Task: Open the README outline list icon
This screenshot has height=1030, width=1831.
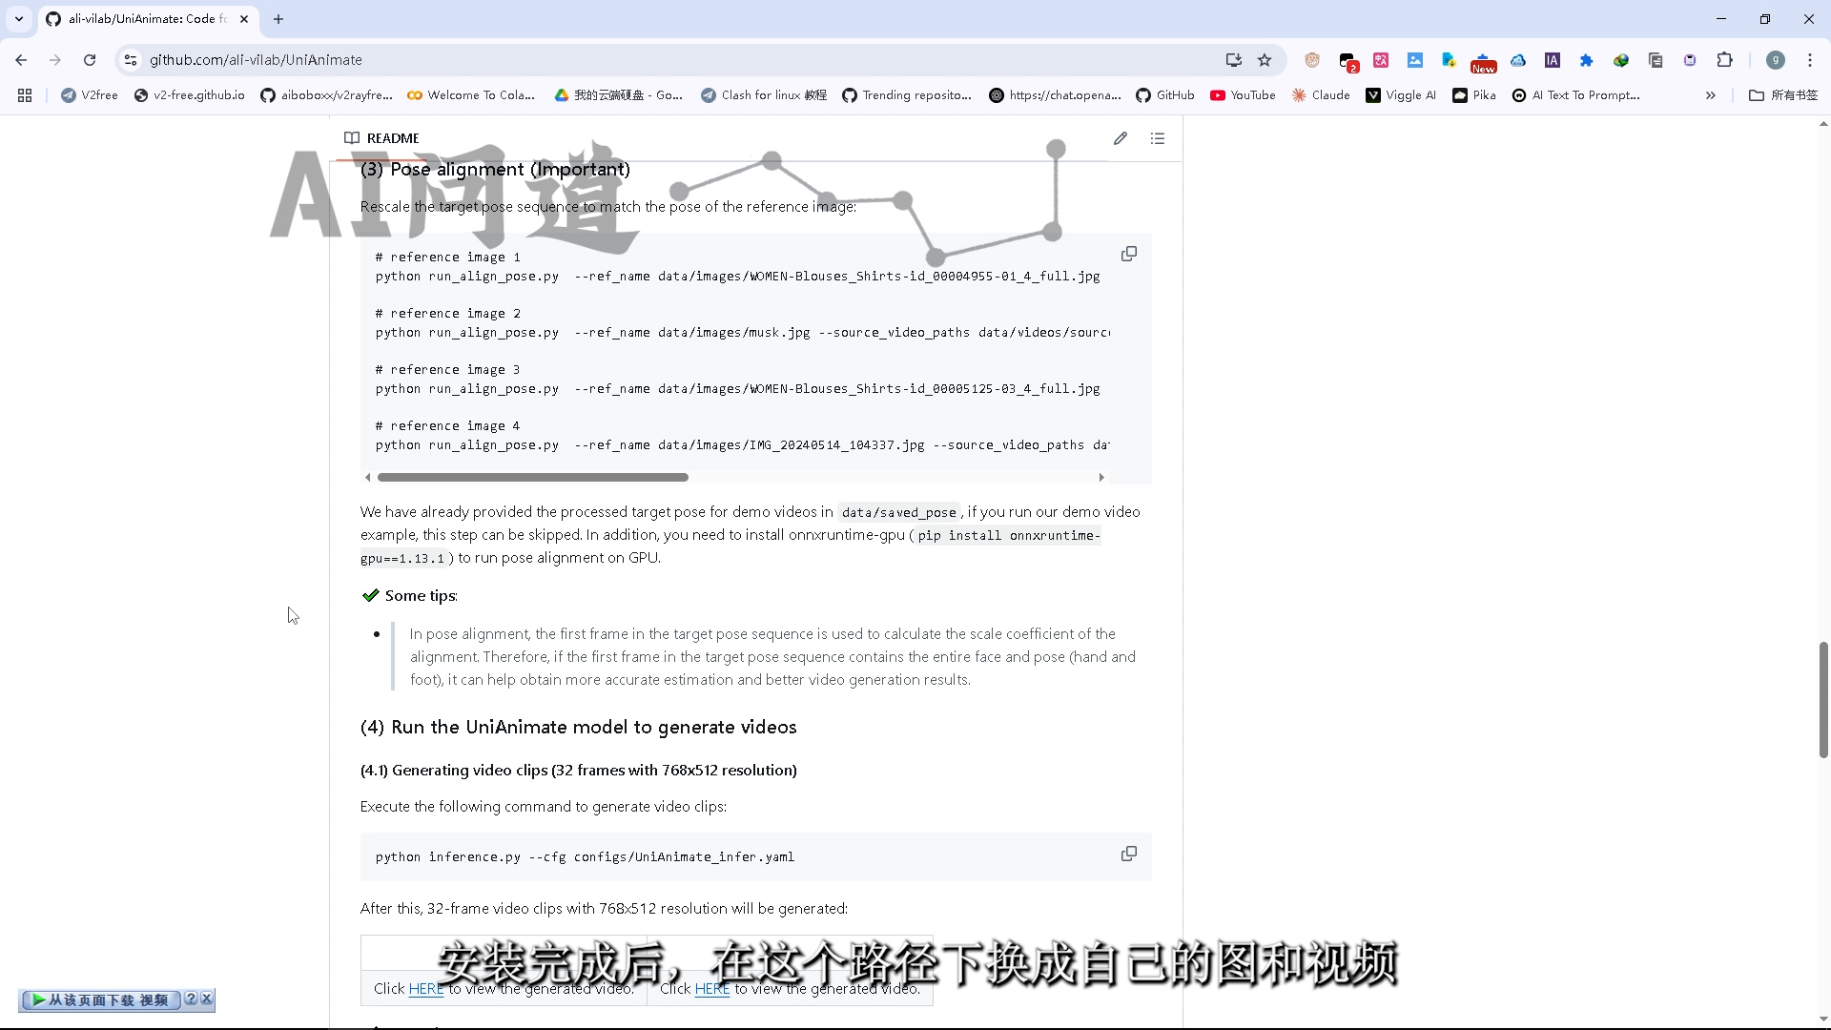Action: (1158, 138)
